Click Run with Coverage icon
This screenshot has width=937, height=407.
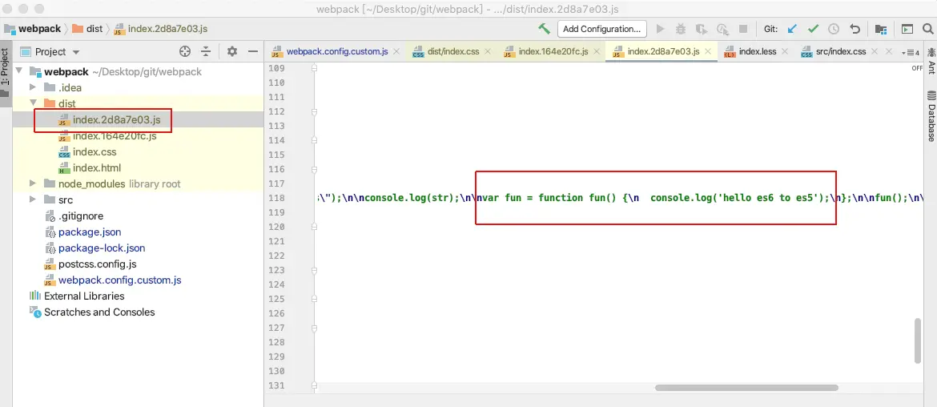point(702,29)
